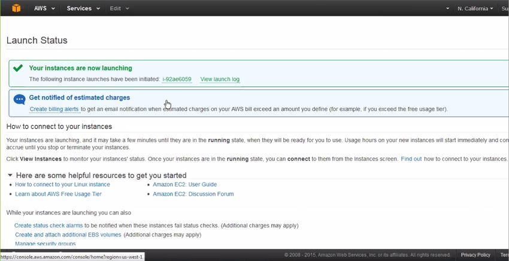The image size is (509, 261).
Task: Click the green launch success checkmark icon
Action: [x=18, y=68]
